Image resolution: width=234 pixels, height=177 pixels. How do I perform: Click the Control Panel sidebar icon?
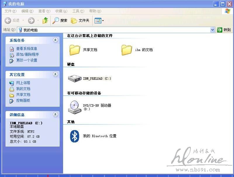point(12,101)
